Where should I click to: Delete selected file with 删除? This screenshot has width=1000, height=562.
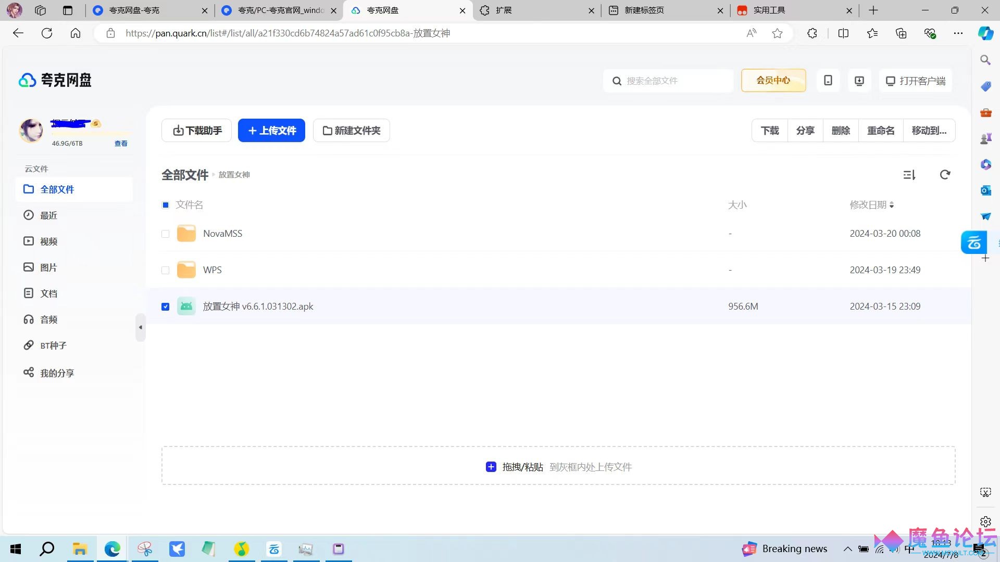(x=841, y=131)
